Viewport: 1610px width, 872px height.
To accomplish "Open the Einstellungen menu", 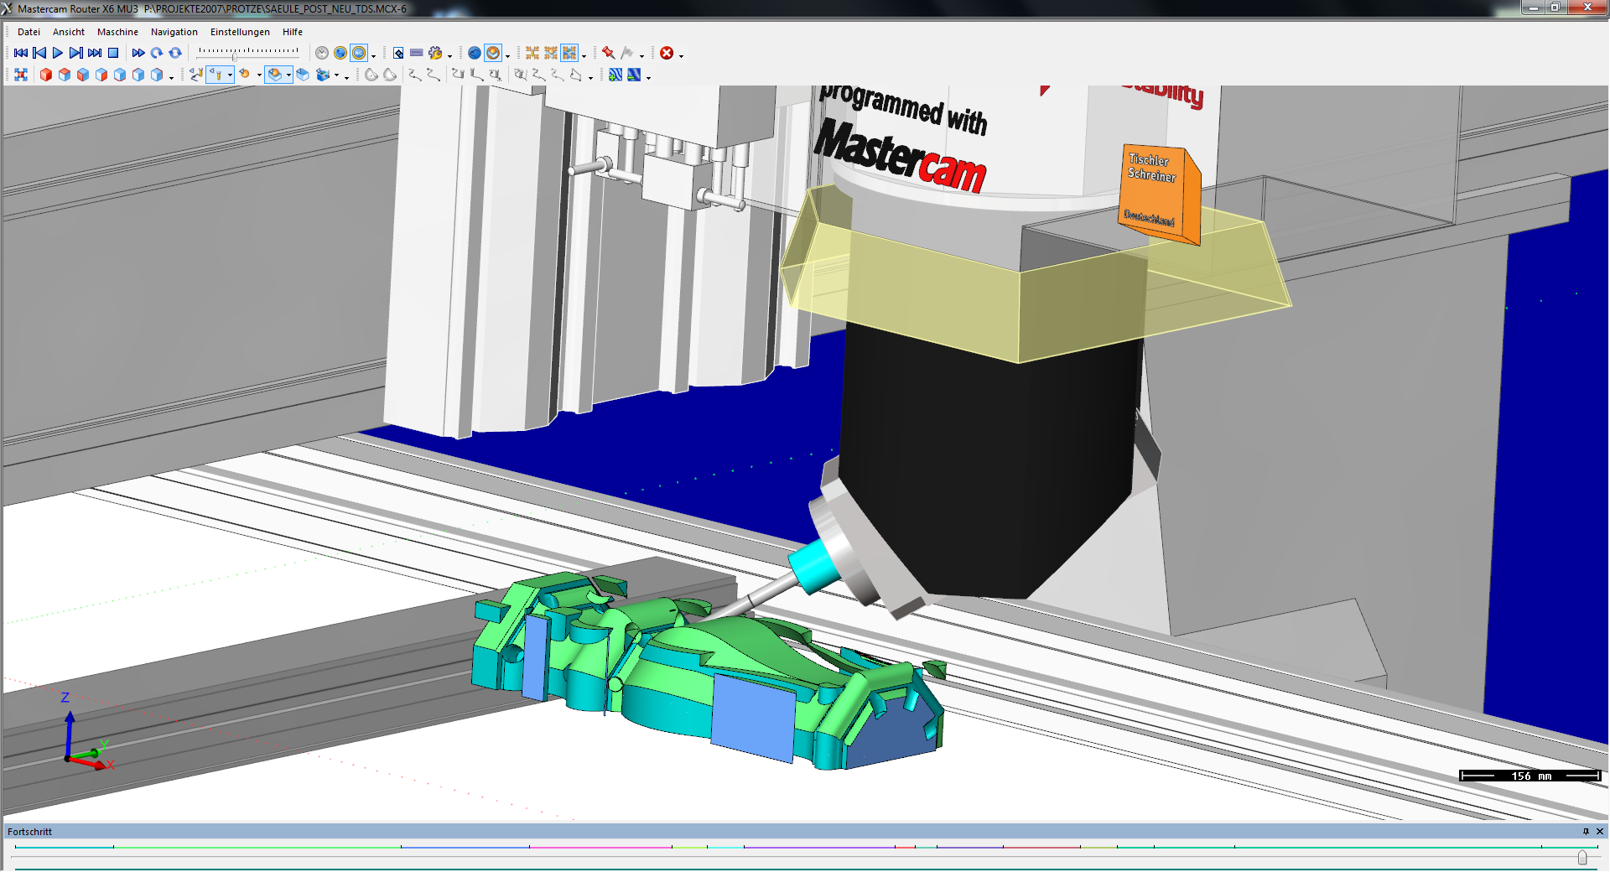I will (240, 32).
